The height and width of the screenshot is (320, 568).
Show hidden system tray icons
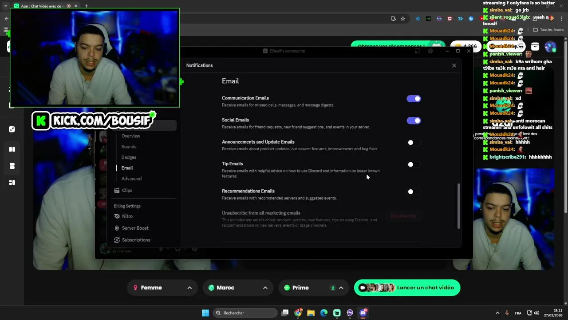tap(497, 313)
